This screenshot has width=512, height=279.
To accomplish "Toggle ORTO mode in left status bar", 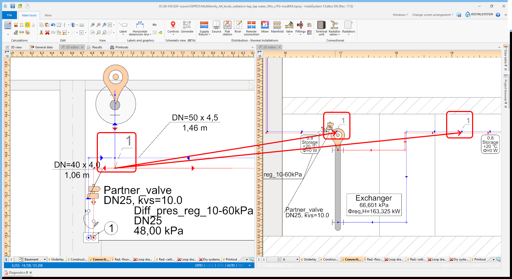I will point(199,266).
